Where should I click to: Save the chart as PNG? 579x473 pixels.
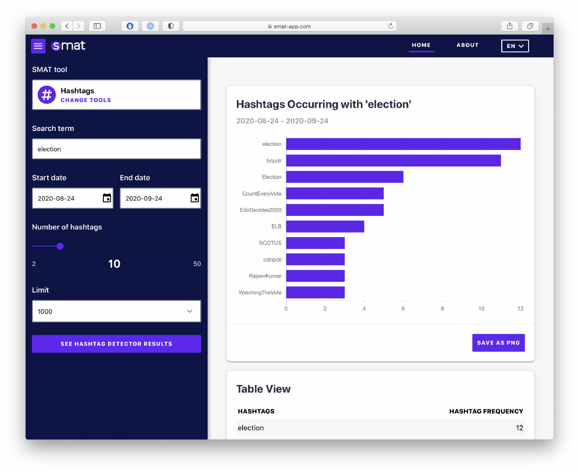coord(498,343)
